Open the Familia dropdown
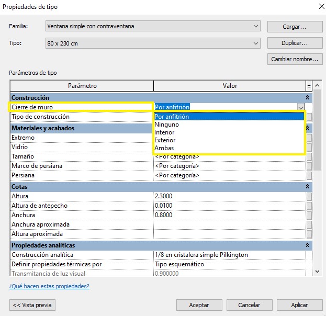 [255, 26]
